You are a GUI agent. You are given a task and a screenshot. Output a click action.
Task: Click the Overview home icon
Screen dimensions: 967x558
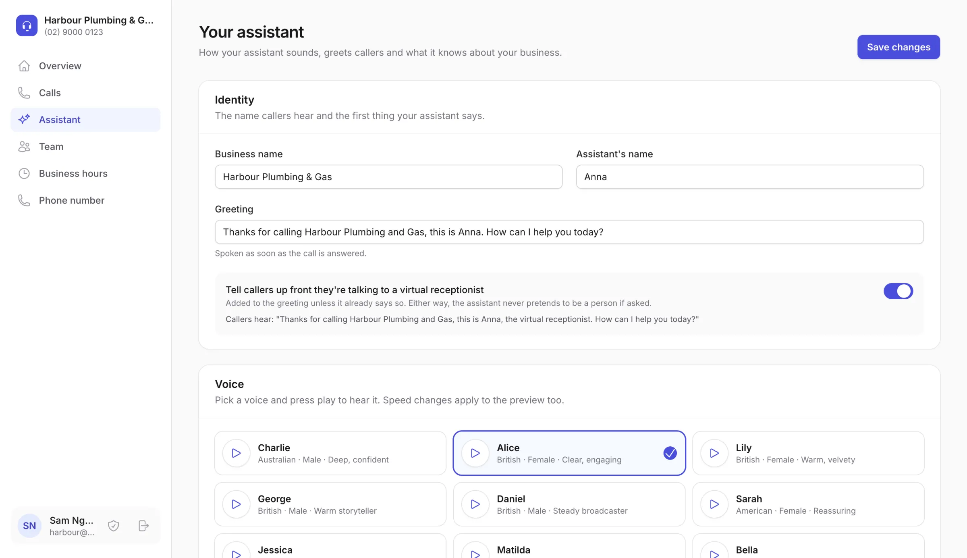point(24,66)
